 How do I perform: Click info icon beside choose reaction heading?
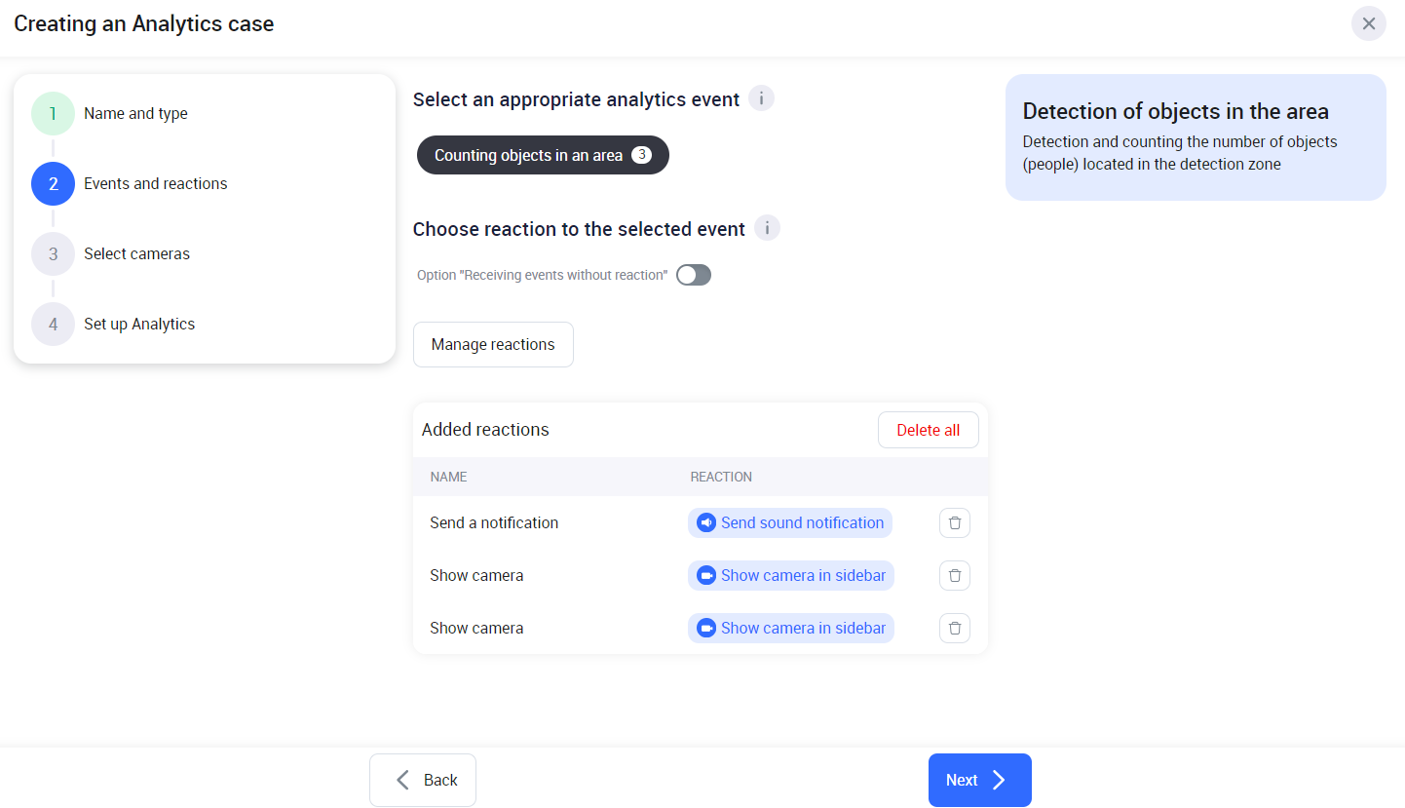click(767, 228)
